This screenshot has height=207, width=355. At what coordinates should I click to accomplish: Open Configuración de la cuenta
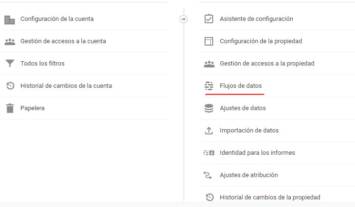pyautogui.click(x=57, y=19)
